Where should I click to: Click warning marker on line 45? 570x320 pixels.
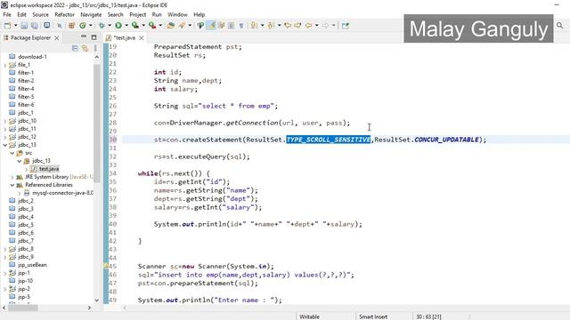point(106,266)
